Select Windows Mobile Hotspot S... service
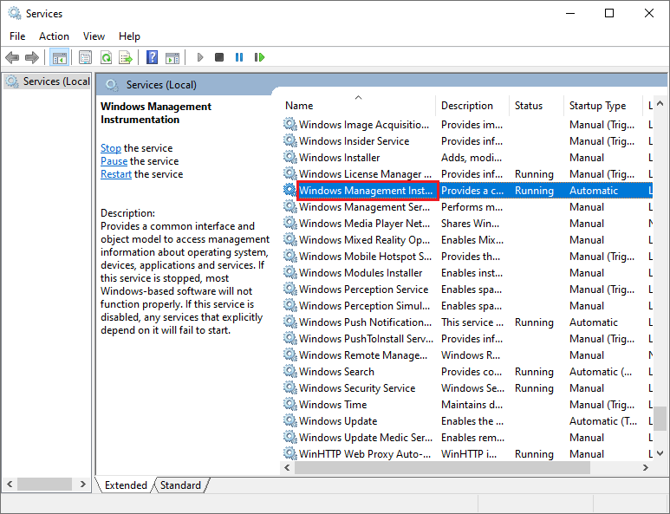The height and width of the screenshot is (514, 670). coord(366,257)
